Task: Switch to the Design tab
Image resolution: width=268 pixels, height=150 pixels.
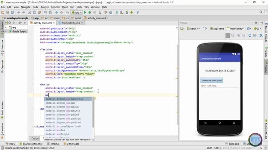Action: point(35,138)
